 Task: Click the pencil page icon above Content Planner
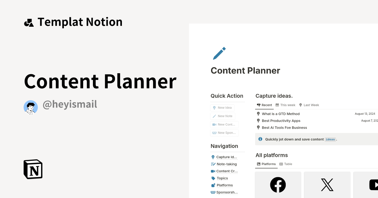click(x=219, y=53)
